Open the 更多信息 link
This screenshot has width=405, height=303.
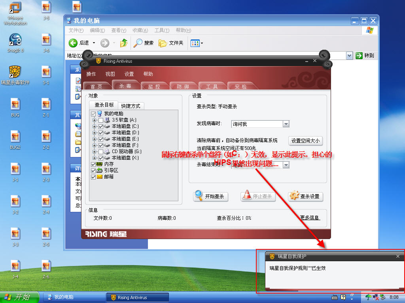coord(310,218)
